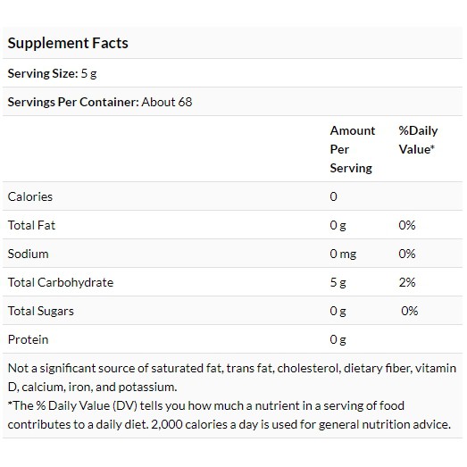Click the 5 g serving size value
This screenshot has height=467, width=467.
click(88, 73)
